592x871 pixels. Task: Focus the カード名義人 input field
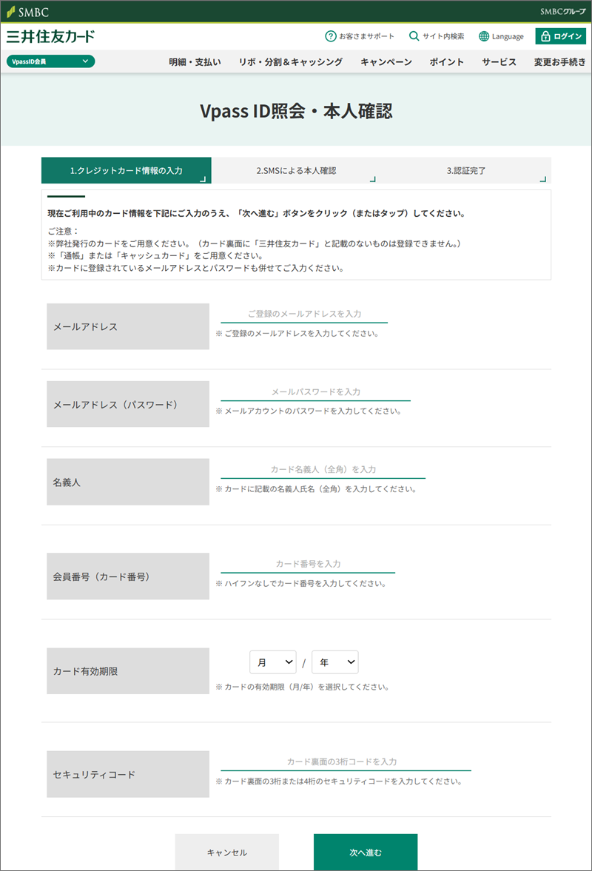coord(323,470)
